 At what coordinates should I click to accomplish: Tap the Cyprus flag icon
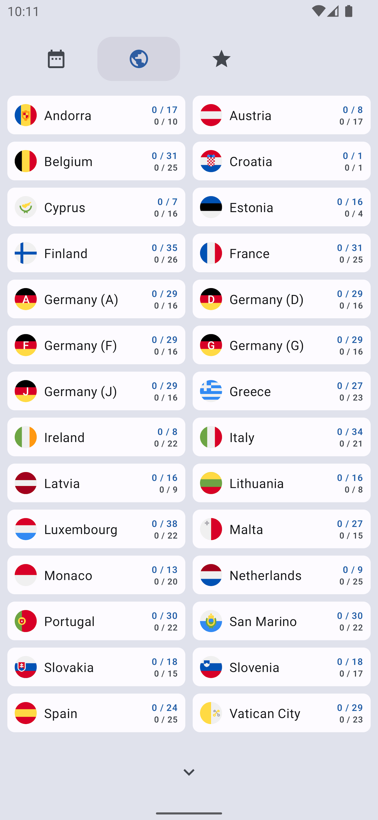[26, 207]
